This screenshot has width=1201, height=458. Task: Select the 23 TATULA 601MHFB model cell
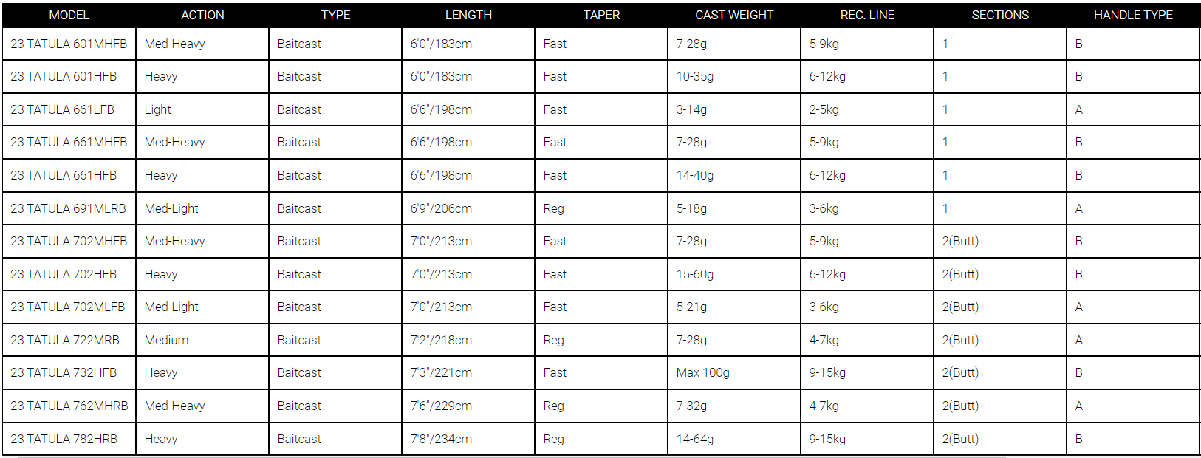click(x=69, y=44)
